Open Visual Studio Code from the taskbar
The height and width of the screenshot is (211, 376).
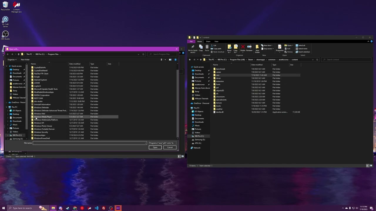96,208
